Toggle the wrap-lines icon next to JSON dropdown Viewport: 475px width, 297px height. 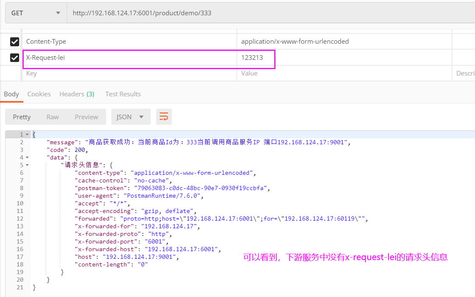click(164, 116)
